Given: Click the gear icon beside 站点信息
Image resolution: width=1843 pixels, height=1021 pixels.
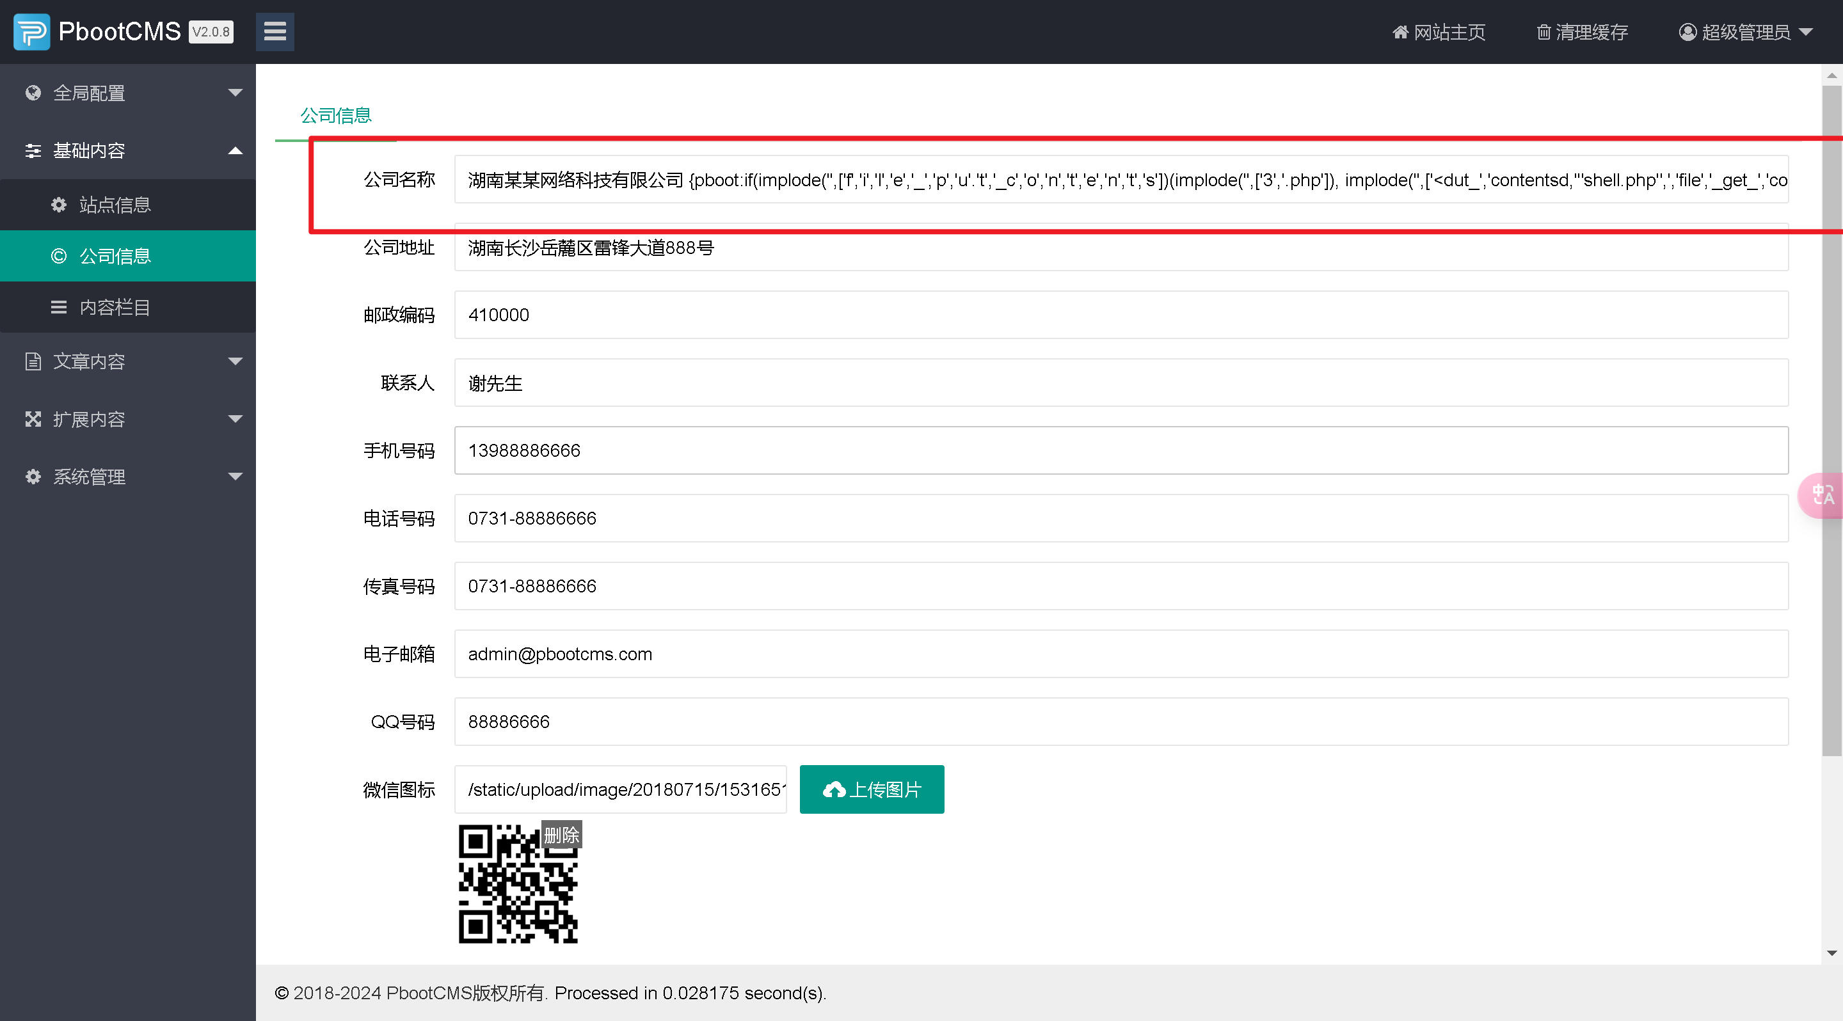Looking at the screenshot, I should 59,205.
